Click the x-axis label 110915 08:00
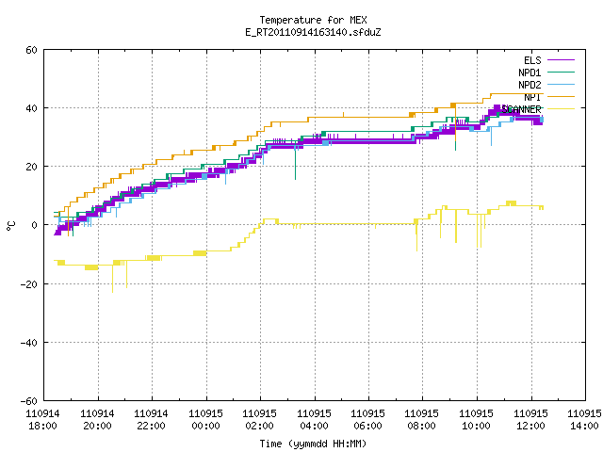The height and width of the screenshot is (452, 603). pyautogui.click(x=422, y=419)
